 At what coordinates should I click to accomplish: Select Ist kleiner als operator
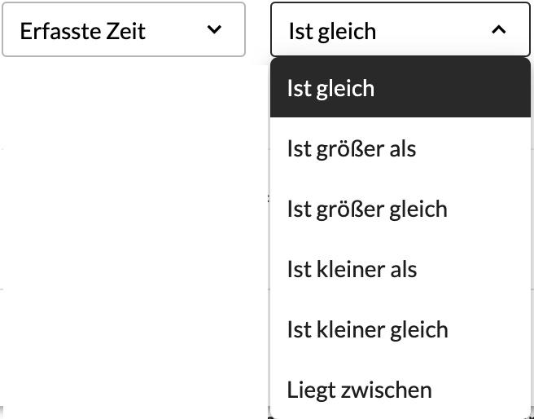tap(400, 269)
